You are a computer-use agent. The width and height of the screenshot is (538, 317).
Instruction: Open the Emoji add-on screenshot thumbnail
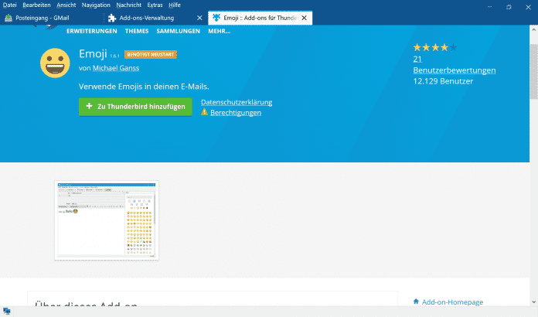pyautogui.click(x=107, y=220)
